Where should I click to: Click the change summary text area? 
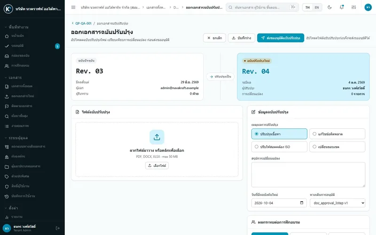[x=308, y=174]
